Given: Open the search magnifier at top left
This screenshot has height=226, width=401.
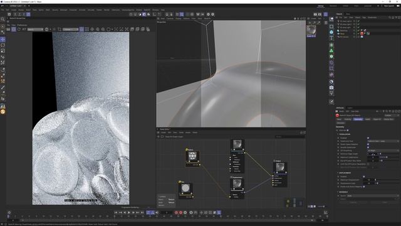Looking at the screenshot, I should [x=3, y=19].
